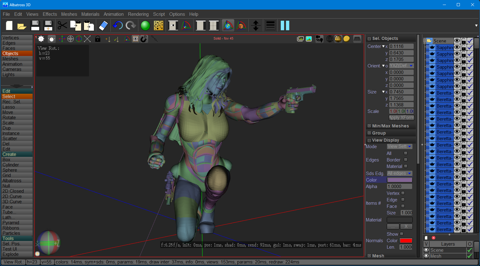This screenshot has width=480, height=266.
Task: Expand the Group section
Action: (x=369, y=133)
